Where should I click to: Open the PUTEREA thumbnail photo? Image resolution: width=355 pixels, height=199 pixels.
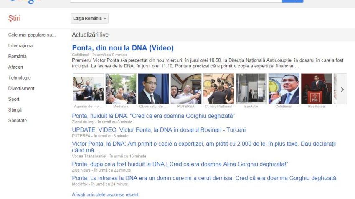[186, 89]
